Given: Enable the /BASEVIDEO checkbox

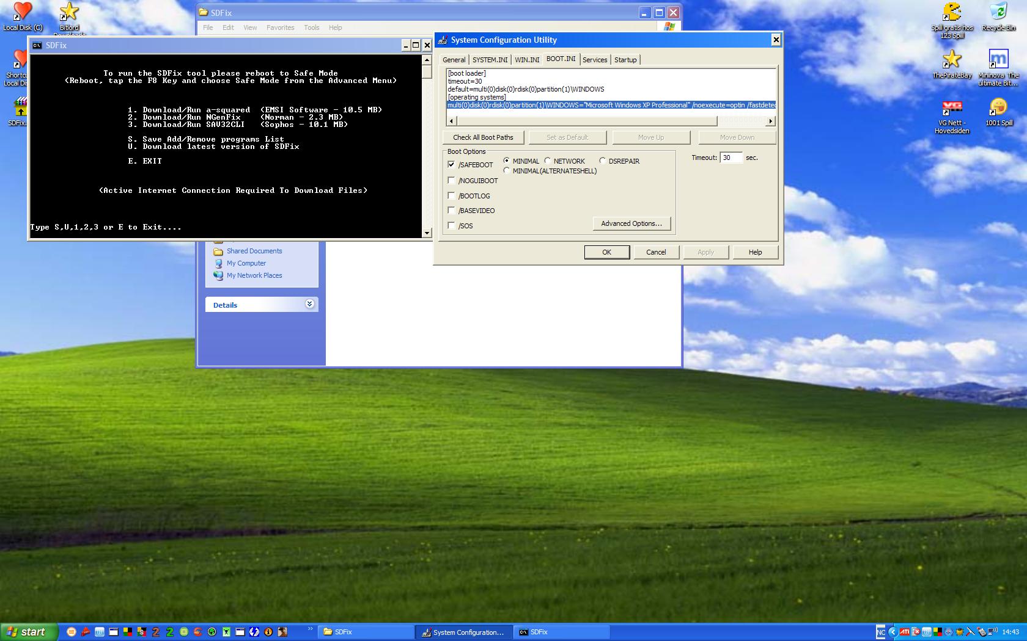Looking at the screenshot, I should [x=451, y=210].
